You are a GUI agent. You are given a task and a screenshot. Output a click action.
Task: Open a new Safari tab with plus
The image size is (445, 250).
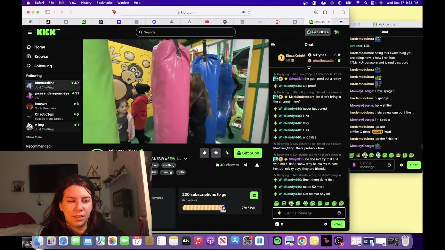pyautogui.click(x=334, y=12)
